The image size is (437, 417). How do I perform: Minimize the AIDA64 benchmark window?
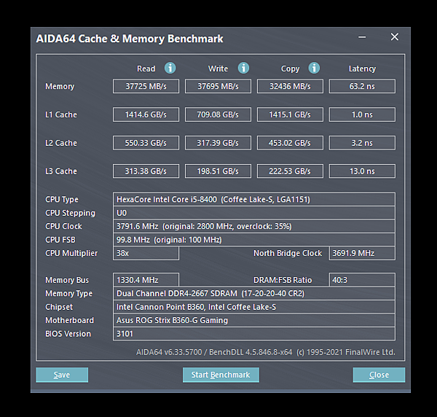point(362,37)
